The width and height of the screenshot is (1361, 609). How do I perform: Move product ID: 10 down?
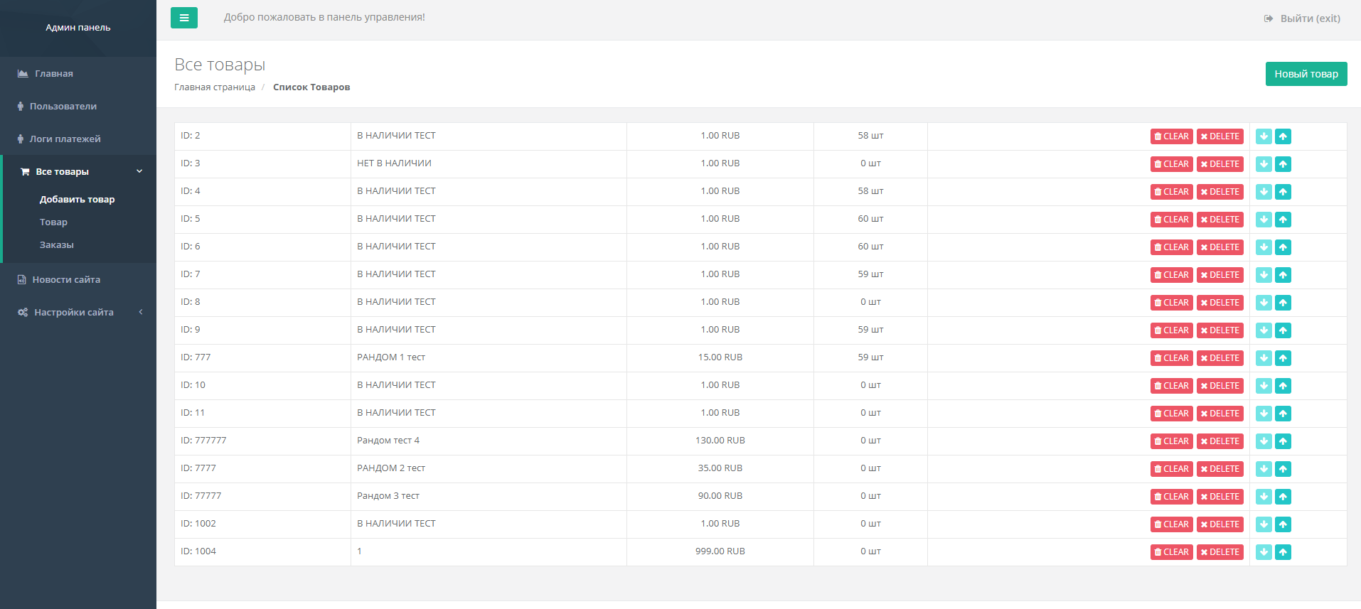1264,386
